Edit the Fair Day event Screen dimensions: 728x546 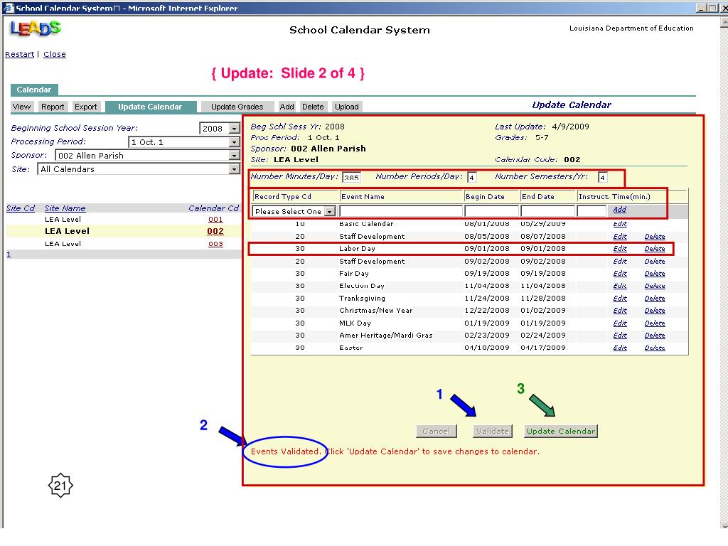click(x=620, y=274)
